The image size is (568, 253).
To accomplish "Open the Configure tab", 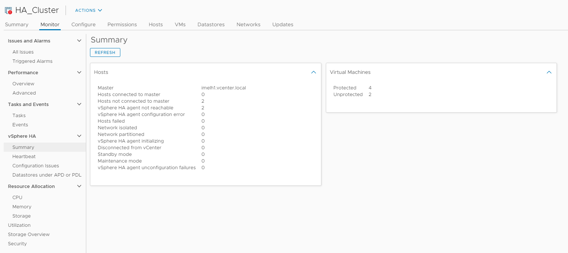I will [83, 24].
